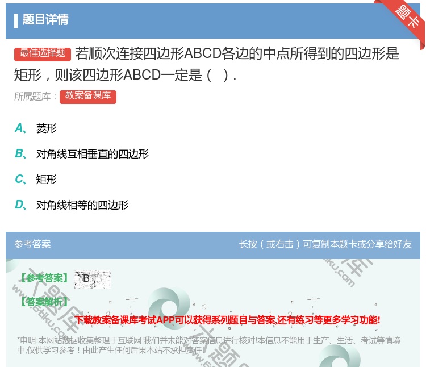This screenshot has height=367, width=426.
Task: Click the 长按（或右击）可复制本题卡 hint text
Action: tap(325, 244)
